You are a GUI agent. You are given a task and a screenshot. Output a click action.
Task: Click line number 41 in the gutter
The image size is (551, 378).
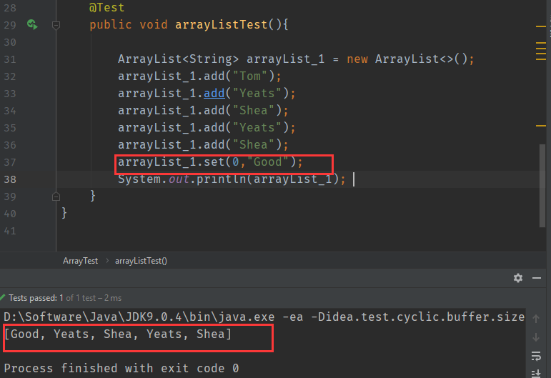coord(10,231)
